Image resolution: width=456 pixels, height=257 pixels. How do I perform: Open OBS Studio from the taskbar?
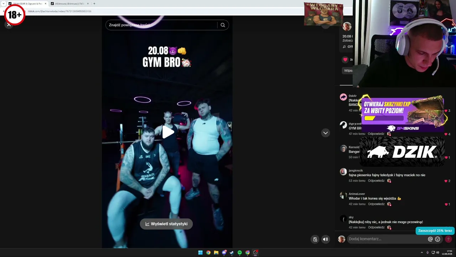click(x=255, y=253)
